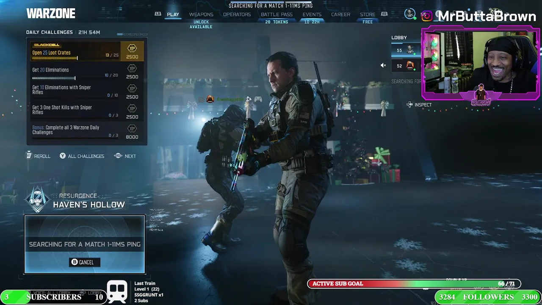The image size is (542, 305).
Task: Inspect the selected operator
Action: point(419,105)
